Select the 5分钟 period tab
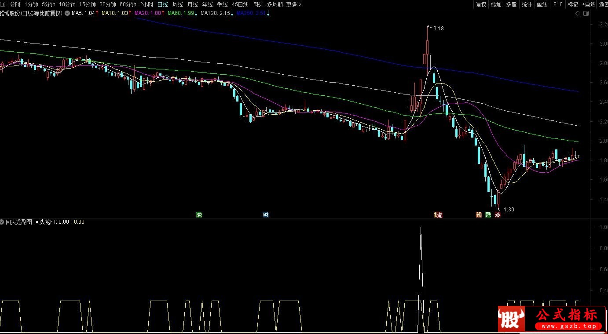The image size is (608, 334). [48, 4]
